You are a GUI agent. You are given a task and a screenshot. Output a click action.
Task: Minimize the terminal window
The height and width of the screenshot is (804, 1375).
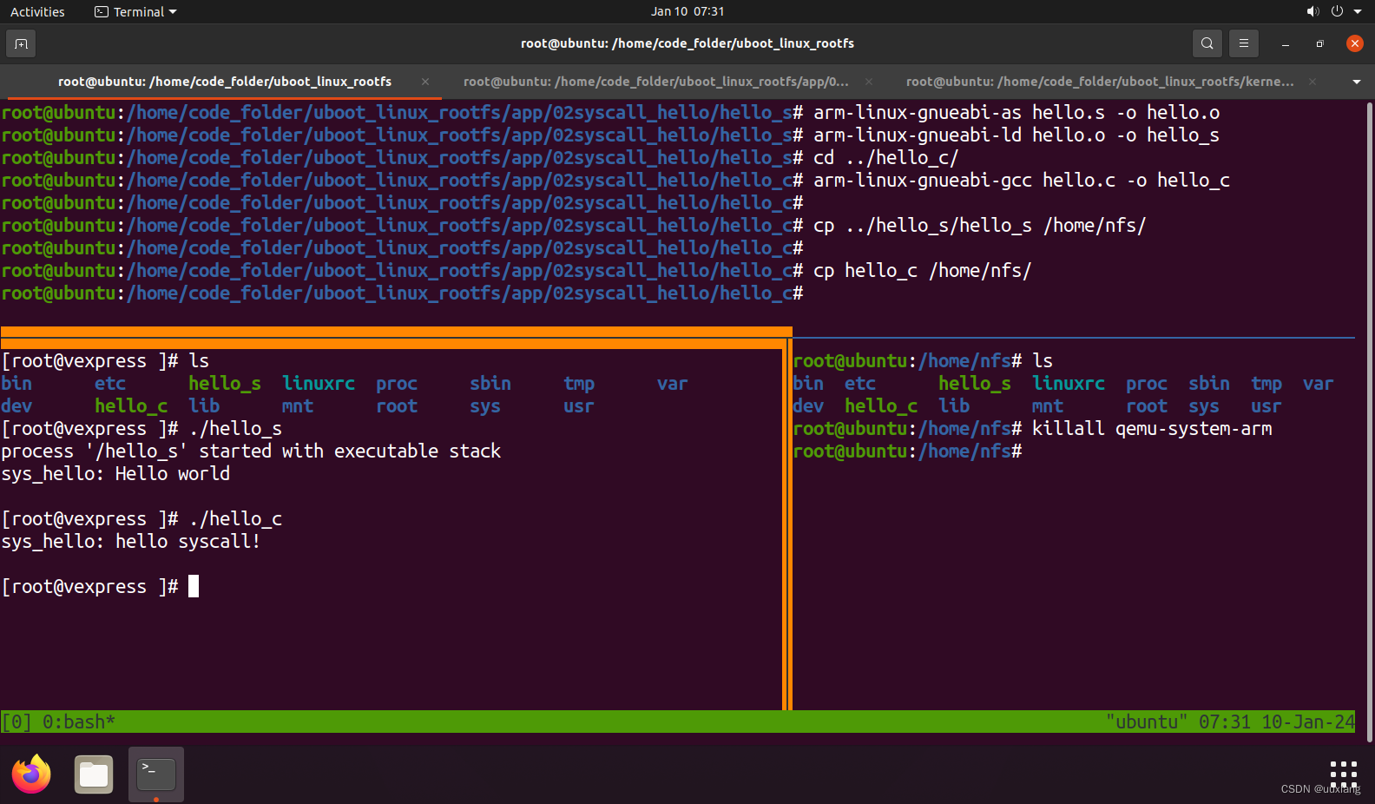[x=1286, y=43]
